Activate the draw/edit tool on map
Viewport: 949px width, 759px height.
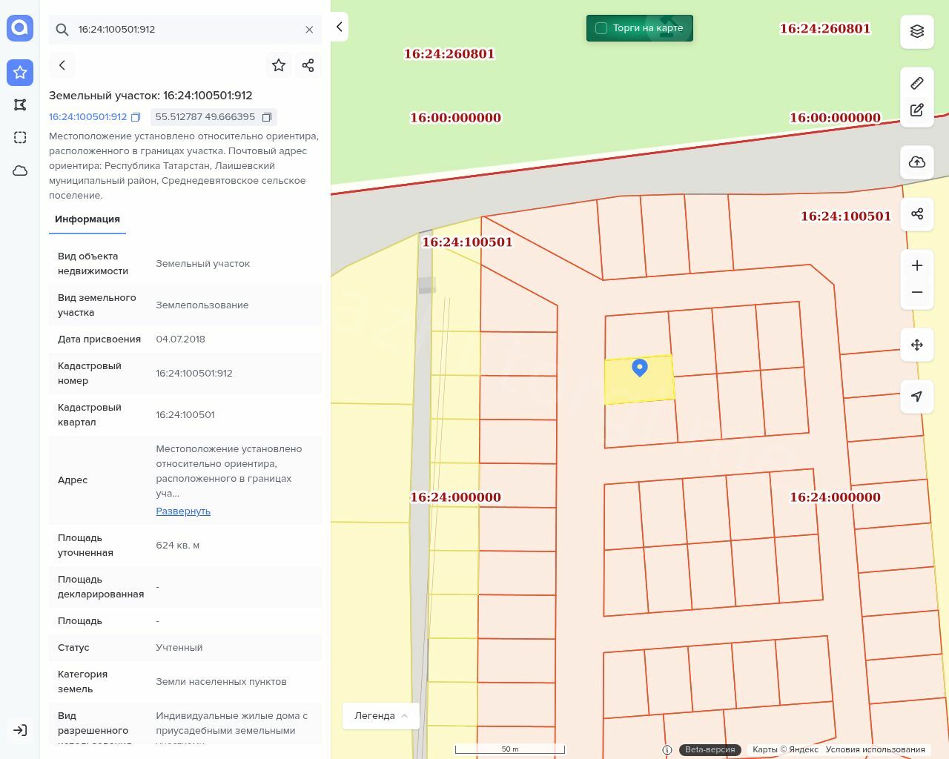917,110
